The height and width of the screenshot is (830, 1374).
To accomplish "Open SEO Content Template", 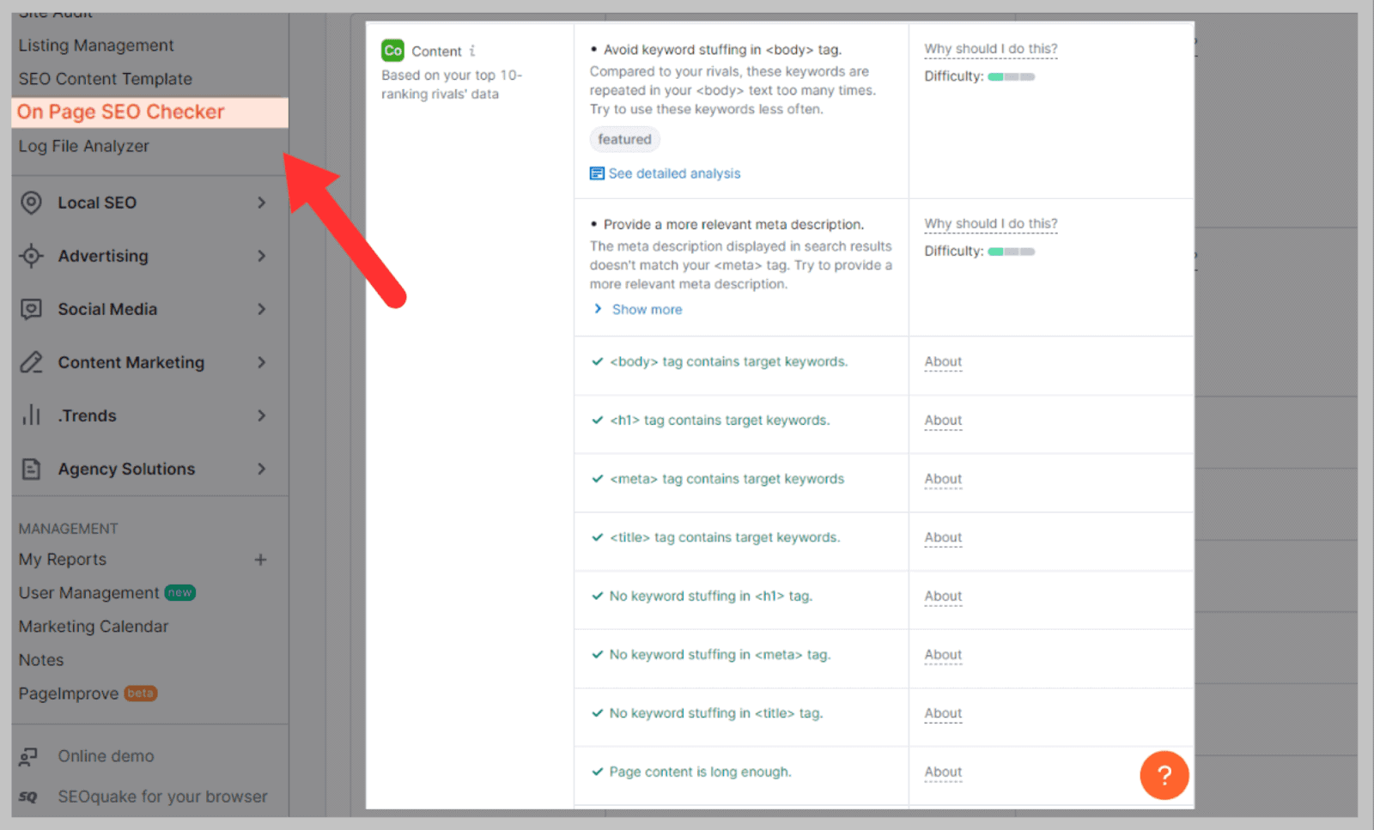I will [106, 79].
